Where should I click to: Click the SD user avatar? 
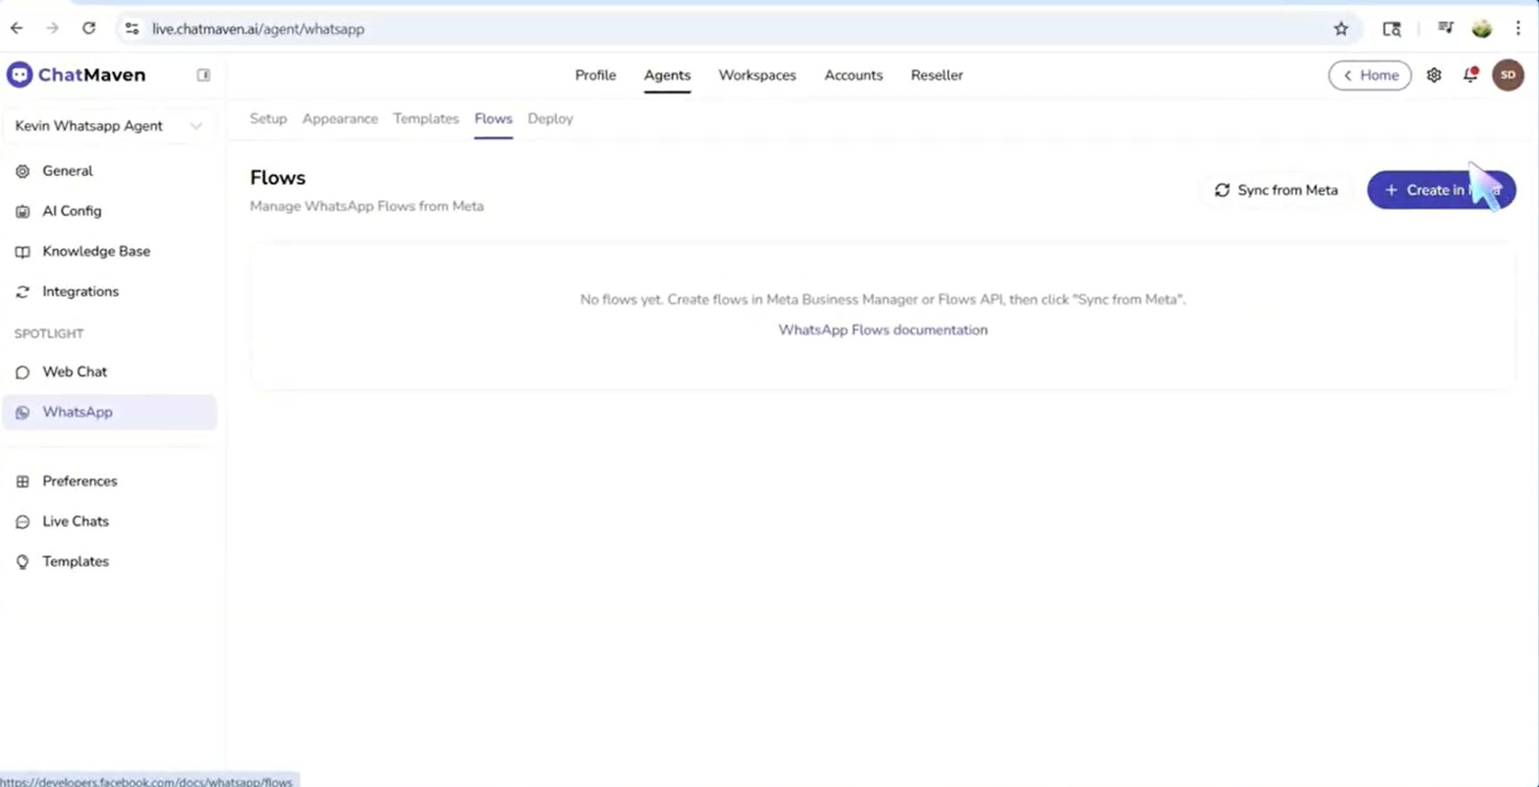1508,76
